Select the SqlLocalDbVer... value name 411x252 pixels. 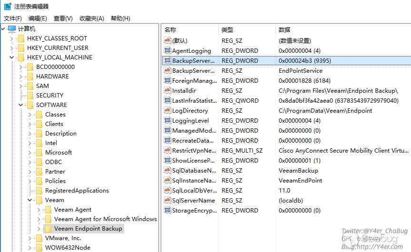pos(195,191)
